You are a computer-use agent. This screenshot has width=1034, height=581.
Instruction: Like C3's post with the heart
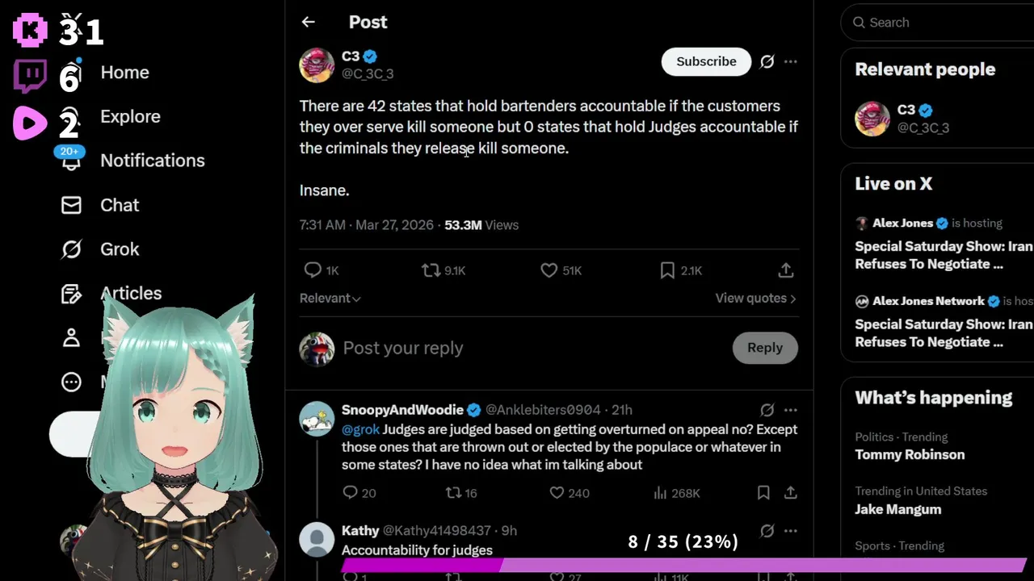549,270
